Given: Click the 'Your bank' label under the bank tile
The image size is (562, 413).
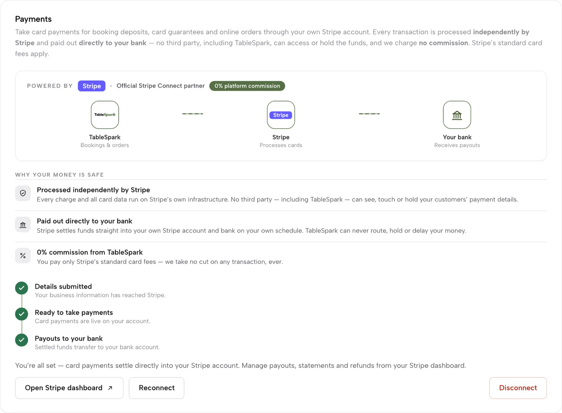Looking at the screenshot, I should [x=457, y=137].
